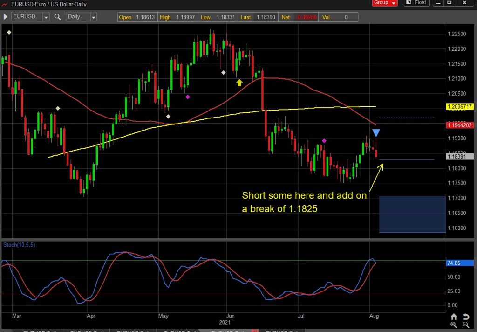Select the yellow up-arrow marker in June

tap(239, 83)
